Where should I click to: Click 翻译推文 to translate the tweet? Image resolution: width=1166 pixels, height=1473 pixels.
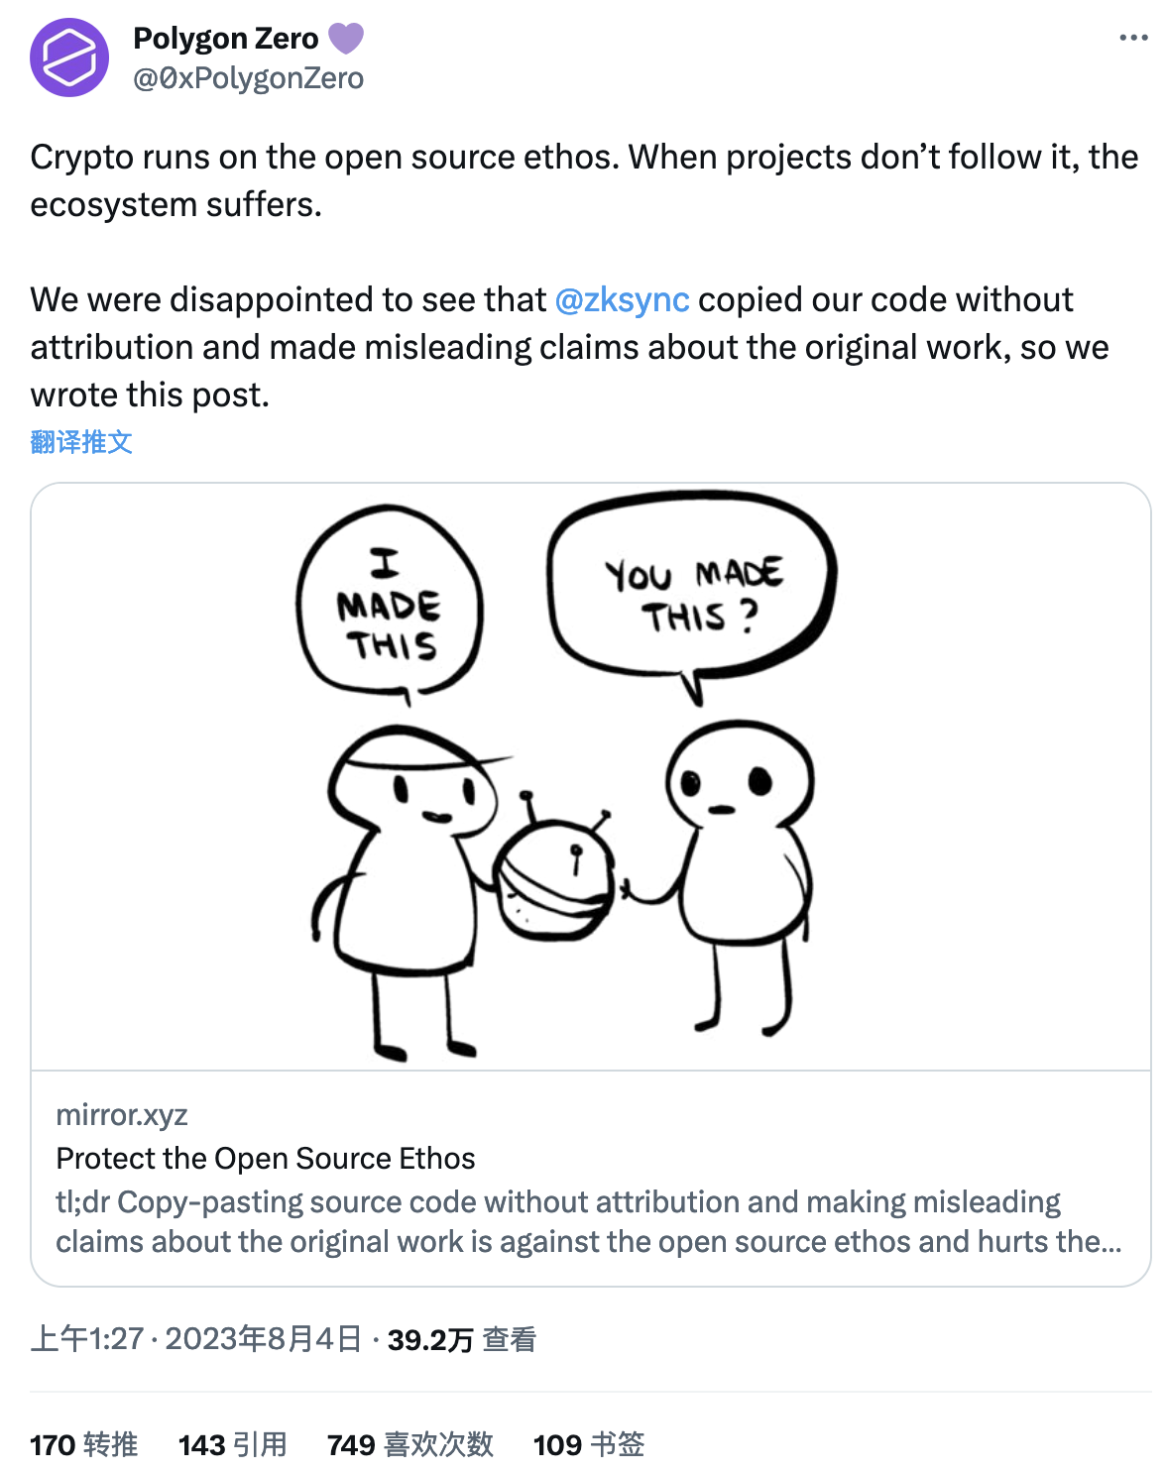click(81, 441)
